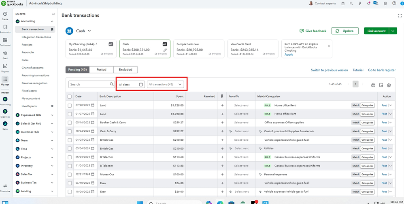
Task: Open the Reports icon in left rail
Action: [x=5, y=66]
